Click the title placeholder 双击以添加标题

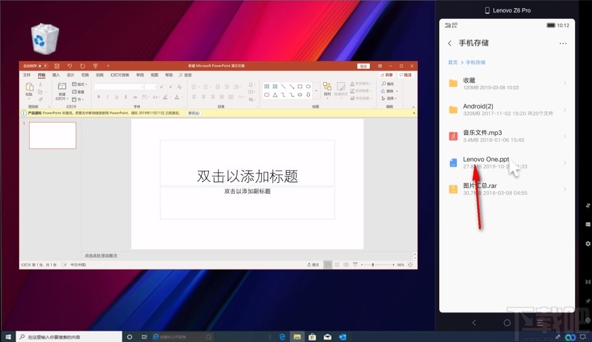click(247, 176)
